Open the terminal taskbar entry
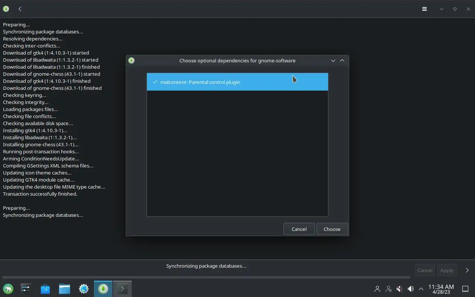475x297 pixels. [x=122, y=289]
